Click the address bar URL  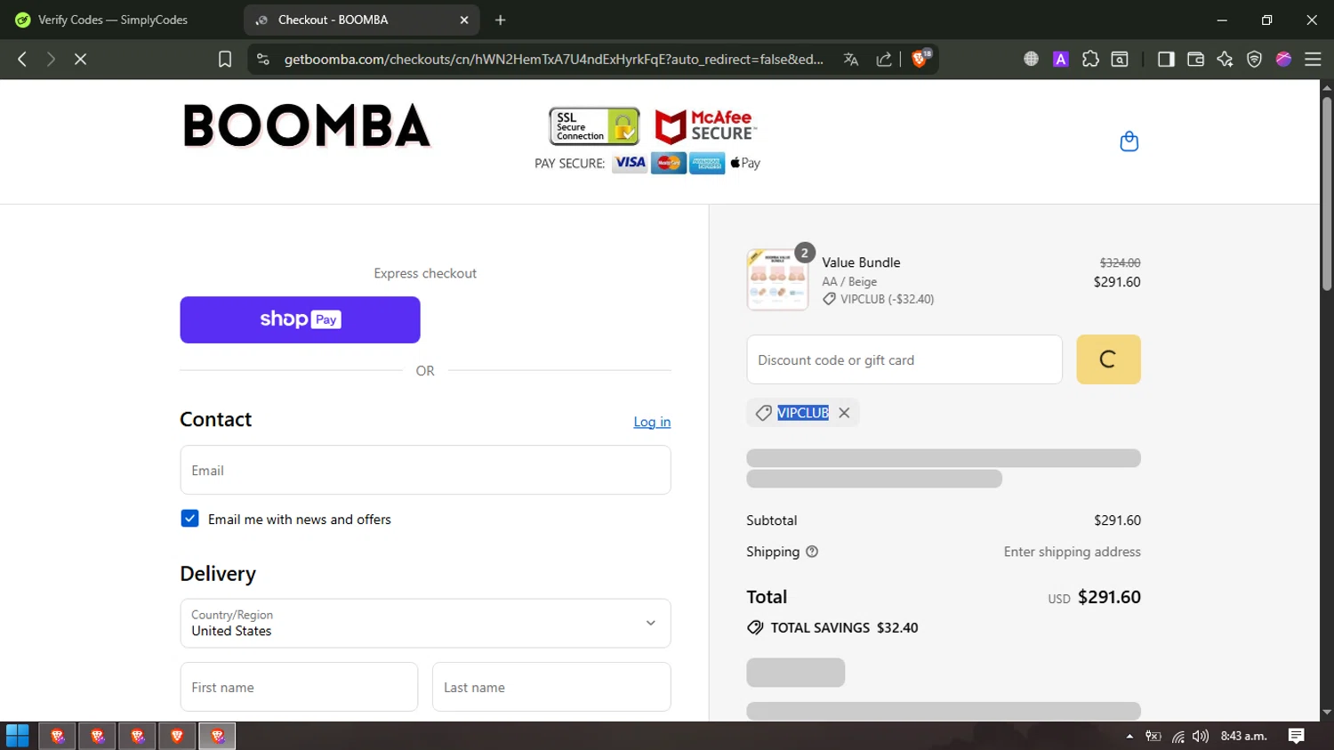pyautogui.click(x=553, y=59)
